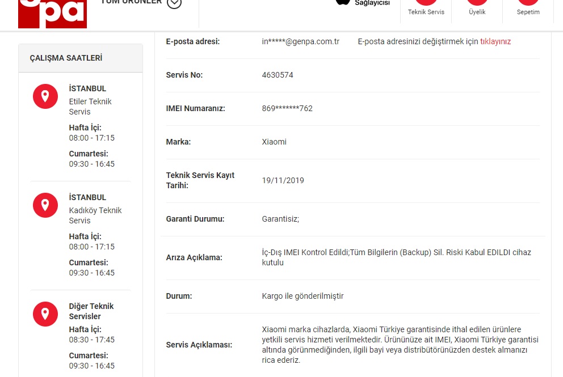Click the Durum: label
Viewport: 563px width, 377px height.
pos(179,296)
